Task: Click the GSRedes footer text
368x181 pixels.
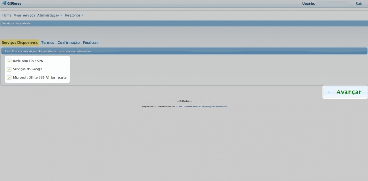Action: pos(184,101)
